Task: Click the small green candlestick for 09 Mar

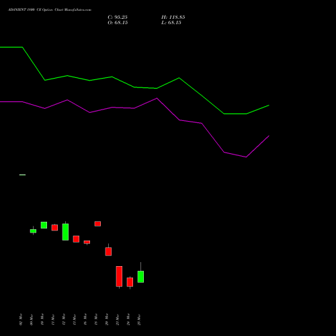Action: (33, 231)
